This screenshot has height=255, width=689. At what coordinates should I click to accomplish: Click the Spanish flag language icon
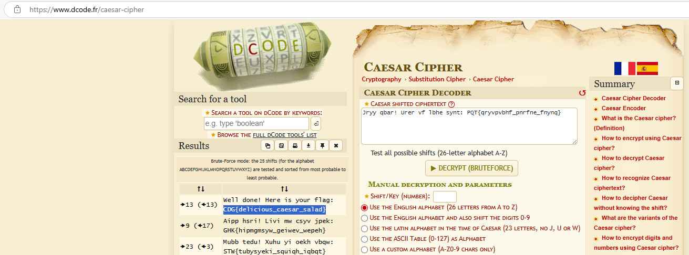[x=647, y=69]
